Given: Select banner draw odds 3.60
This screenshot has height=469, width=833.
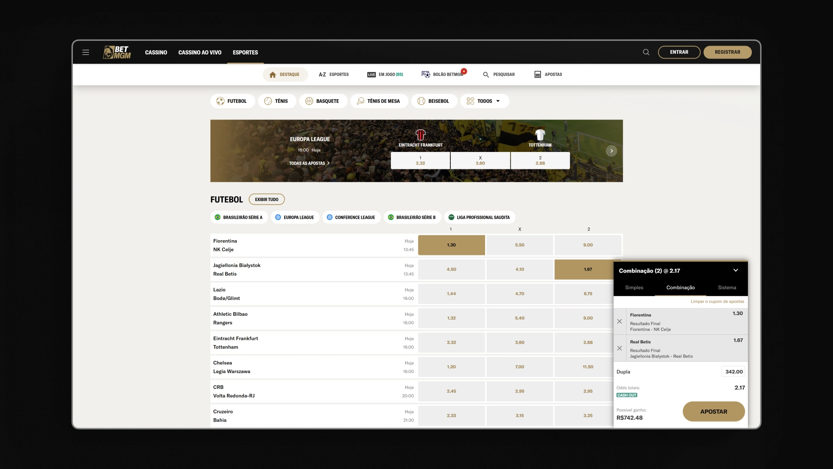Looking at the screenshot, I should point(480,160).
